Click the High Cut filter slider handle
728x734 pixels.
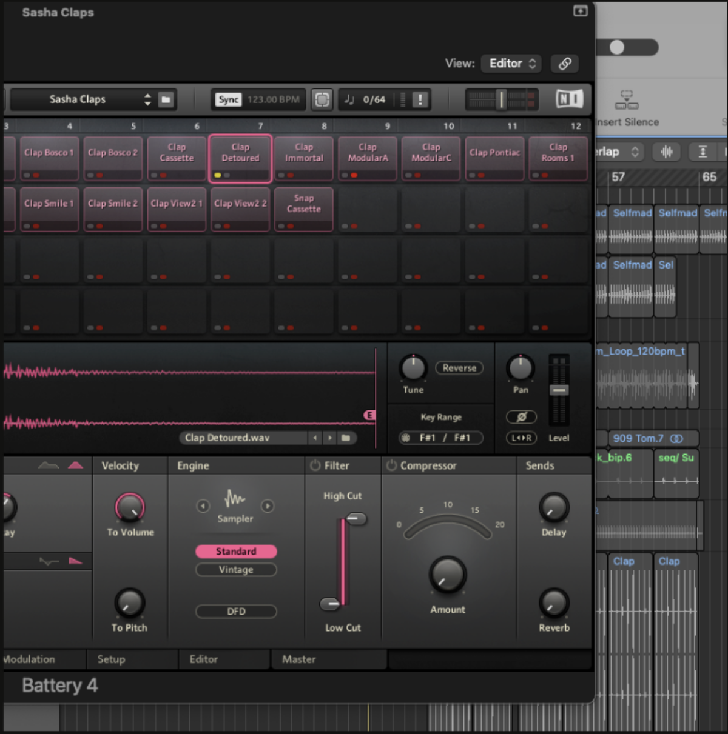tap(356, 519)
